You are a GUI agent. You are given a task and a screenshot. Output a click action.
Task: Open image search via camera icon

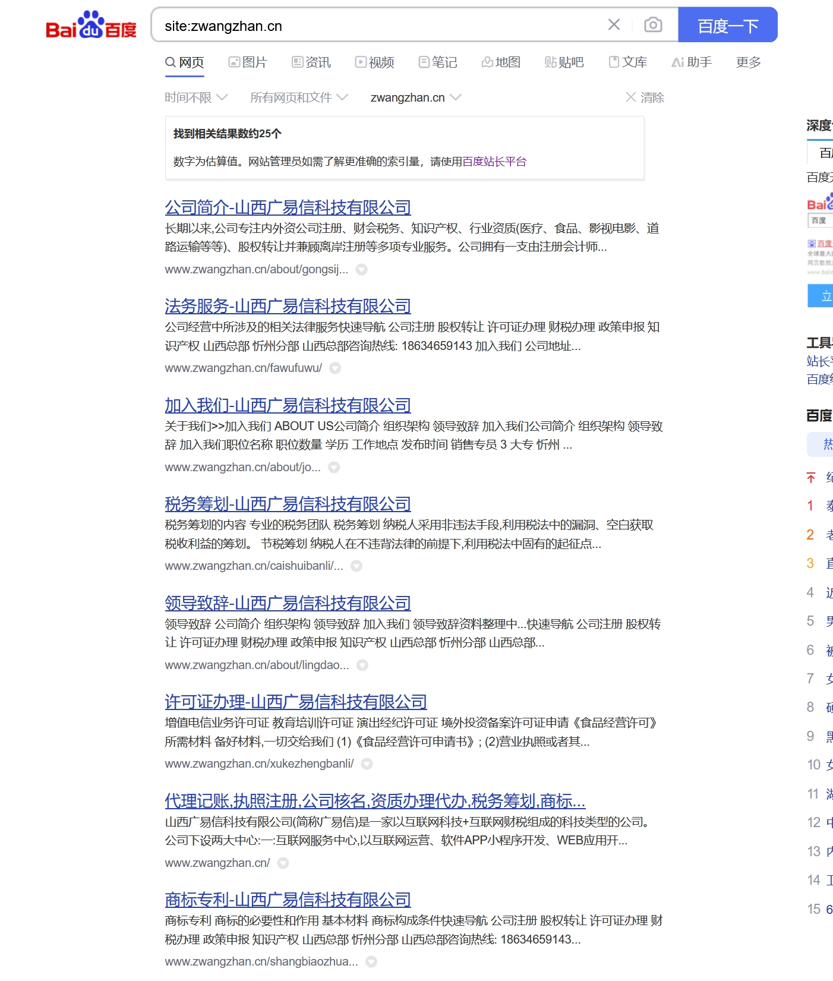pyautogui.click(x=653, y=25)
